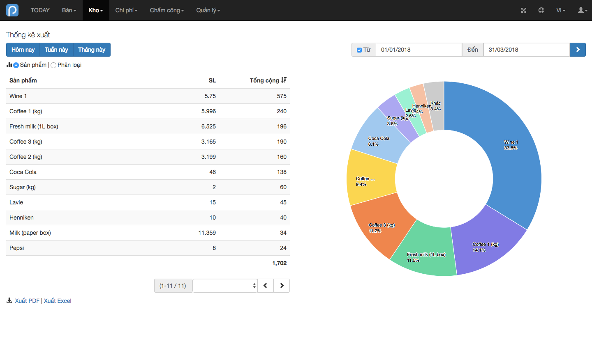Click the Thống kê xuất page title

tap(28, 35)
